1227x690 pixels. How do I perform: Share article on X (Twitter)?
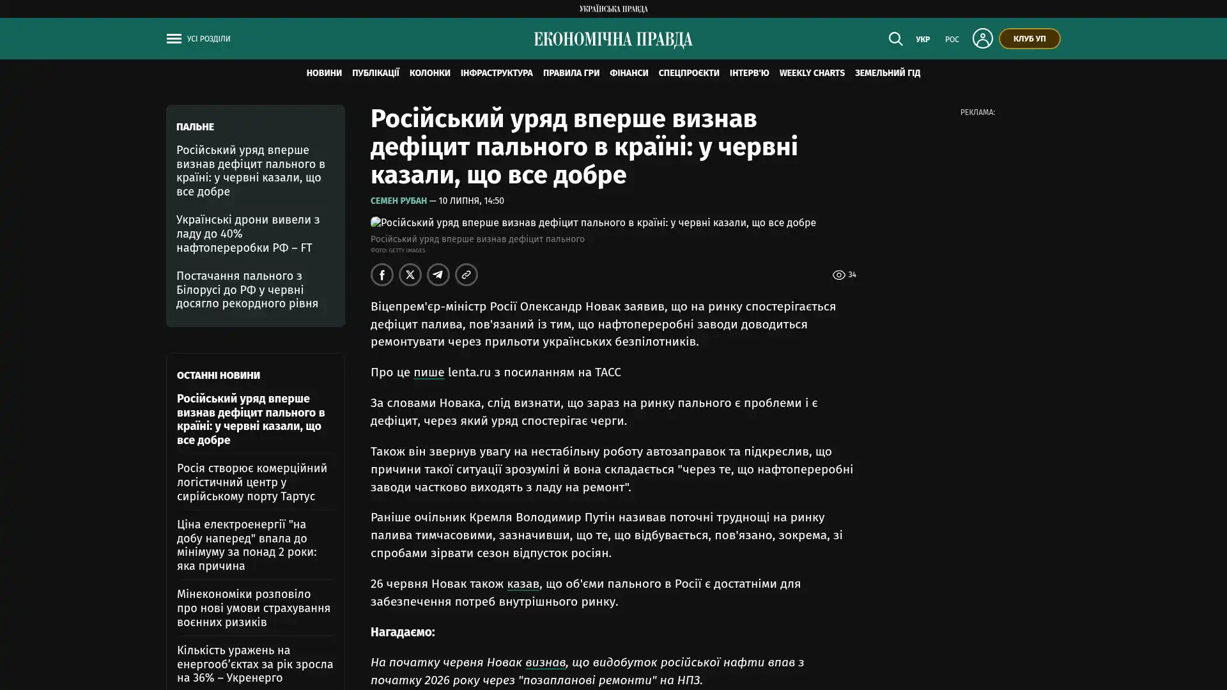[x=410, y=275]
